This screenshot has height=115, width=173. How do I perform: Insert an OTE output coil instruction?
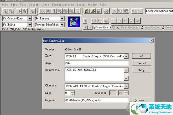coord(126,21)
